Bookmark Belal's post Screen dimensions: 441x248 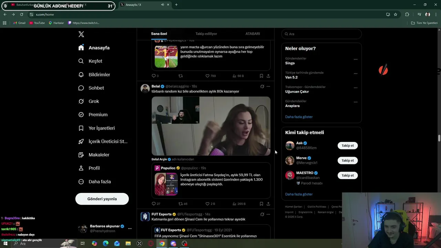pyautogui.click(x=261, y=204)
